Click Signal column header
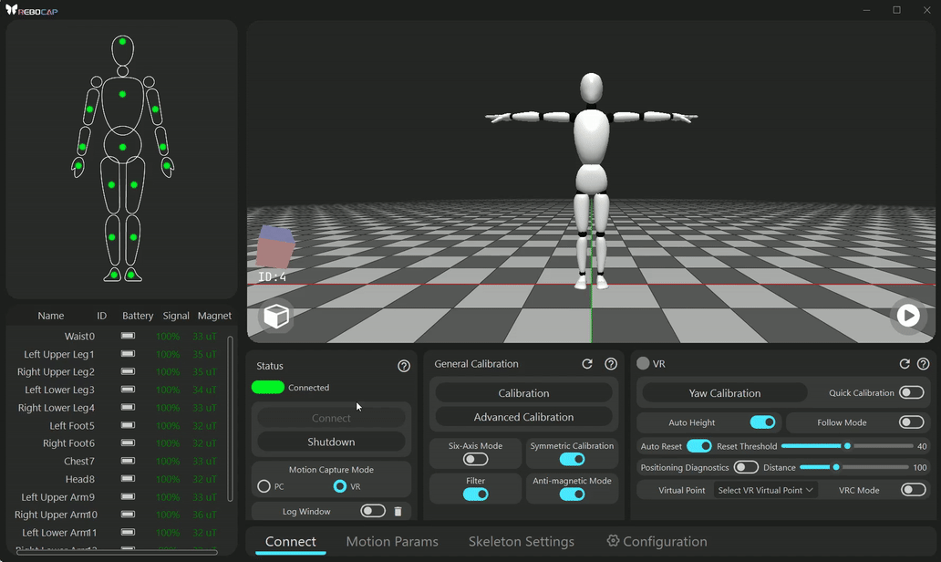 [176, 316]
